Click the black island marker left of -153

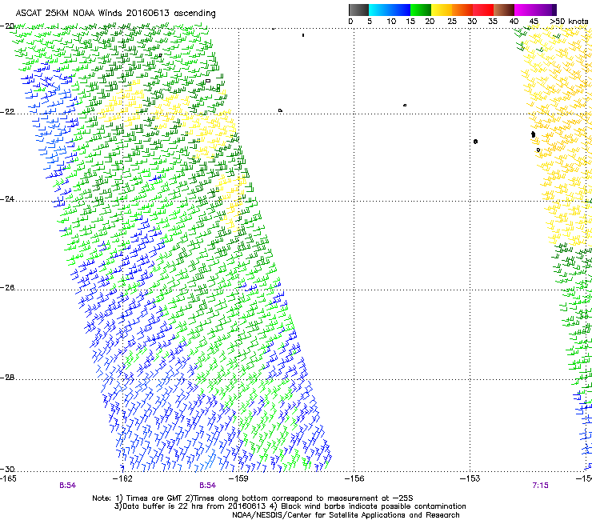[476, 142]
